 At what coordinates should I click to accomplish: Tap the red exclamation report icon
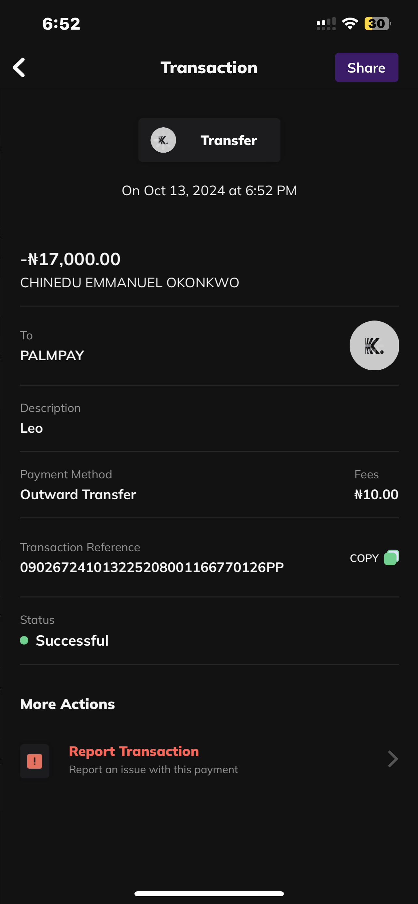pyautogui.click(x=35, y=761)
